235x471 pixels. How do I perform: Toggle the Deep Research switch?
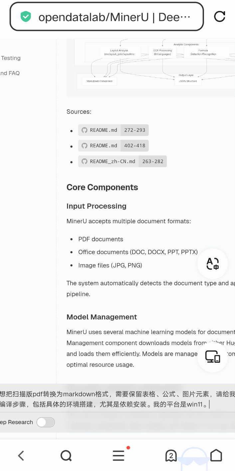[45, 422]
